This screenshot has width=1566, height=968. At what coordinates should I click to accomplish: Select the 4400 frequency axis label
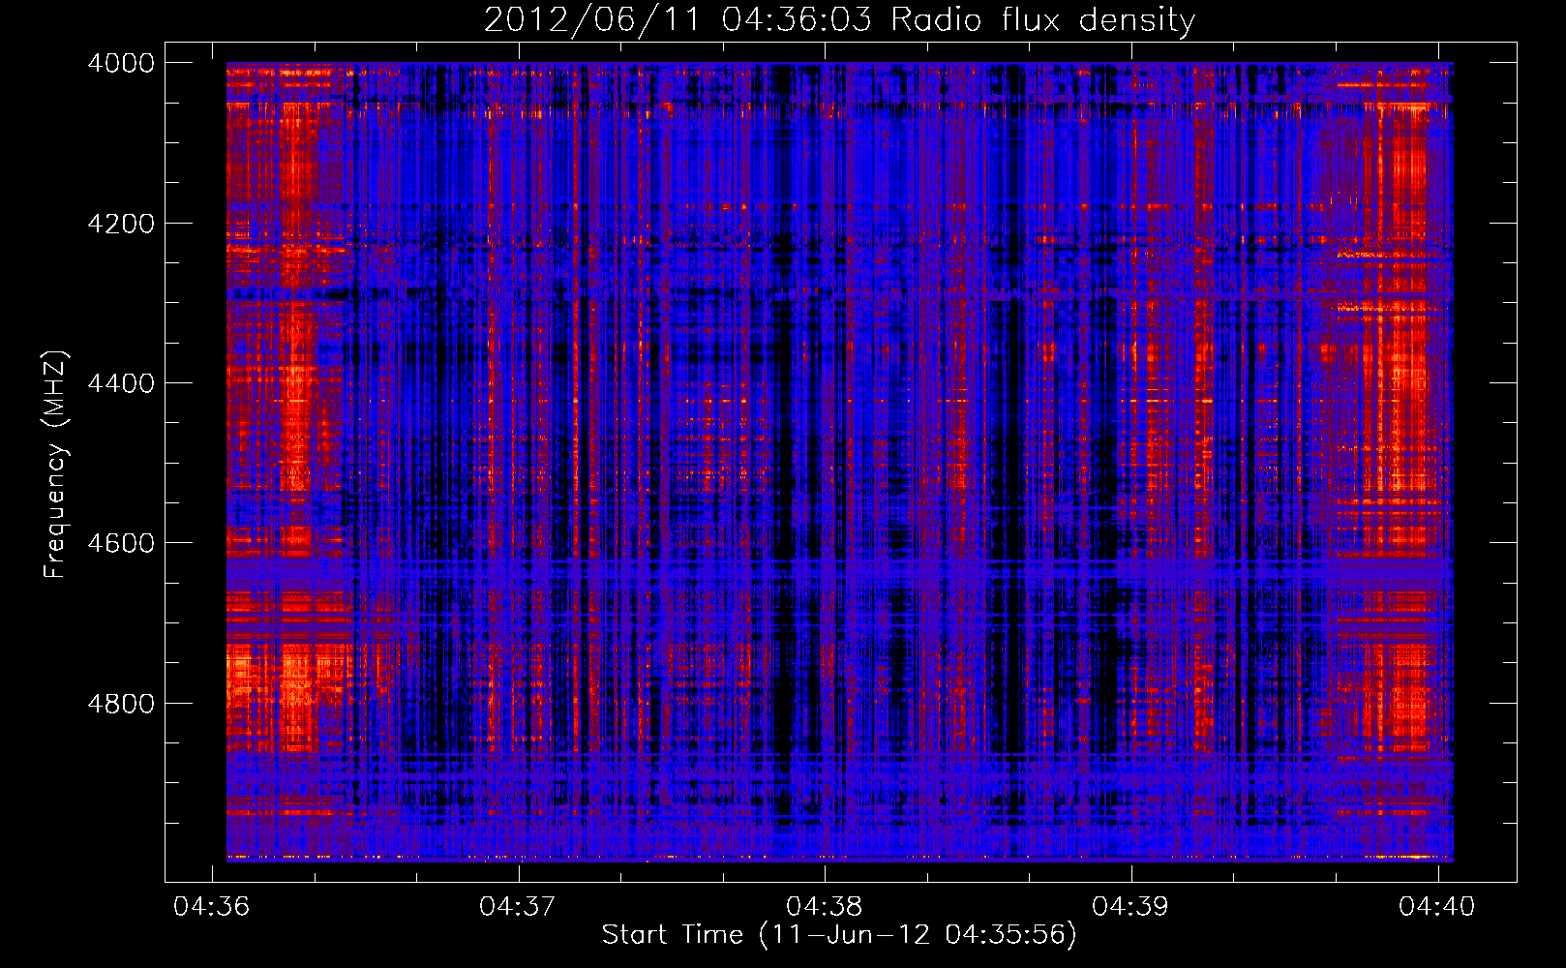pos(121,383)
